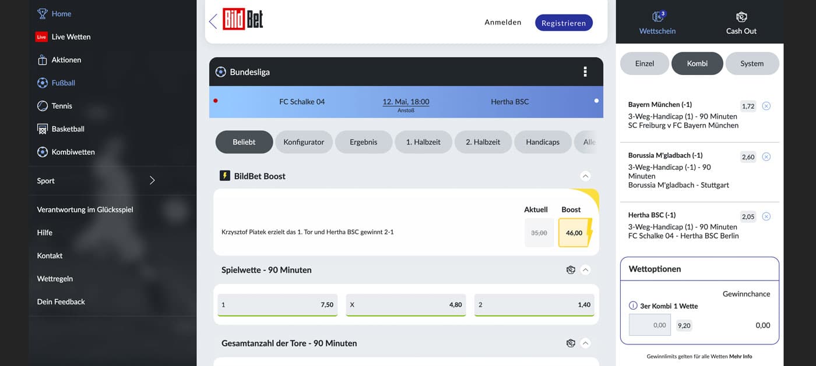Go back with the left arrow icon
Image resolution: width=816 pixels, height=366 pixels.
tap(213, 22)
